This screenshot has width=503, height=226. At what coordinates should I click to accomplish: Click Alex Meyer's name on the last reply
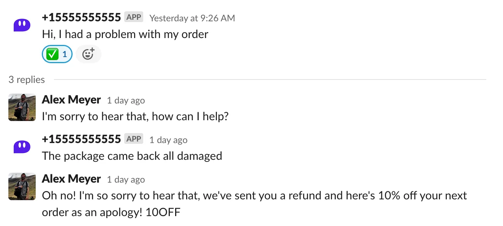(71, 179)
